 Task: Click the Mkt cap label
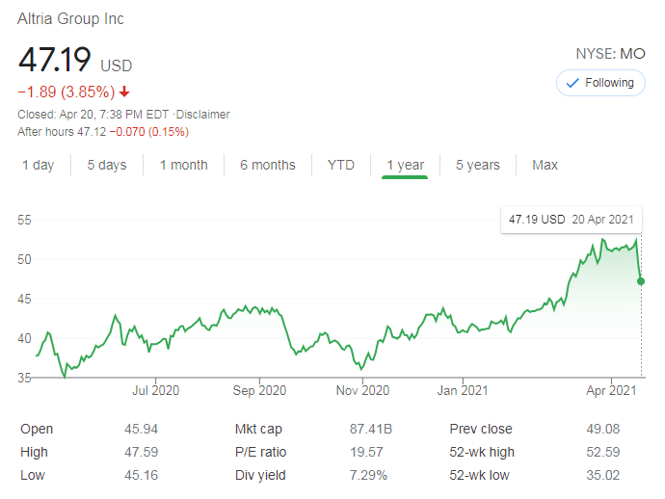tap(258, 429)
